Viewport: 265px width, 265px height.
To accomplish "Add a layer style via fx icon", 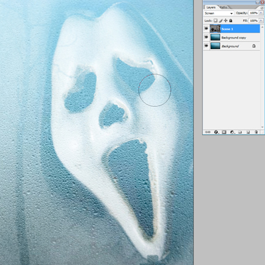I will [x=216, y=132].
